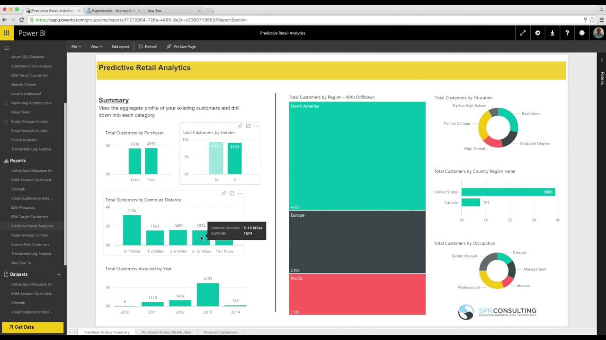
Task: Pin the Gender chart visual
Action: [x=240, y=126]
